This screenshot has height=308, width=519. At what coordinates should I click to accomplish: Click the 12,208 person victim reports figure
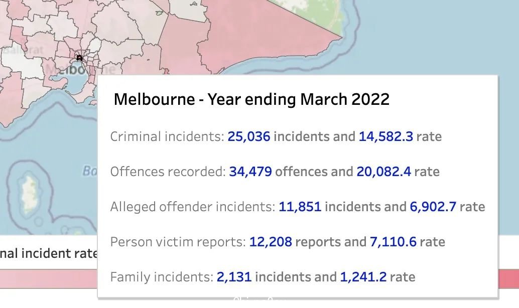[x=271, y=242]
